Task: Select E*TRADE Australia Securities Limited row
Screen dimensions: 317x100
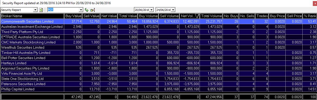Action: tap(158, 37)
